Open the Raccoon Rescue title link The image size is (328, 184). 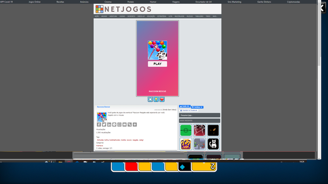pos(104,107)
